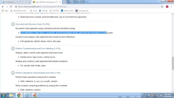Viewport: 174px width, 98px height.
Task: View site info via padlock icon
Action: [16, 7]
